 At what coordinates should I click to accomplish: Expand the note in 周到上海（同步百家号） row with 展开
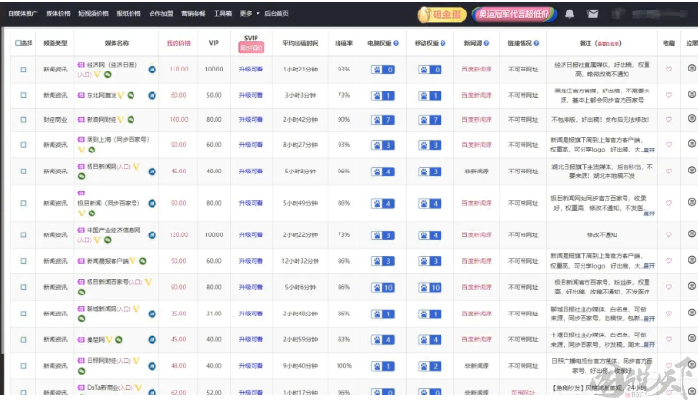(x=649, y=151)
